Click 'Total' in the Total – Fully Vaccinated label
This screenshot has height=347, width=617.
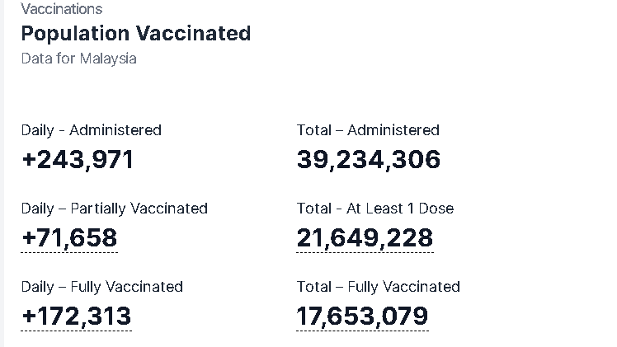313,287
